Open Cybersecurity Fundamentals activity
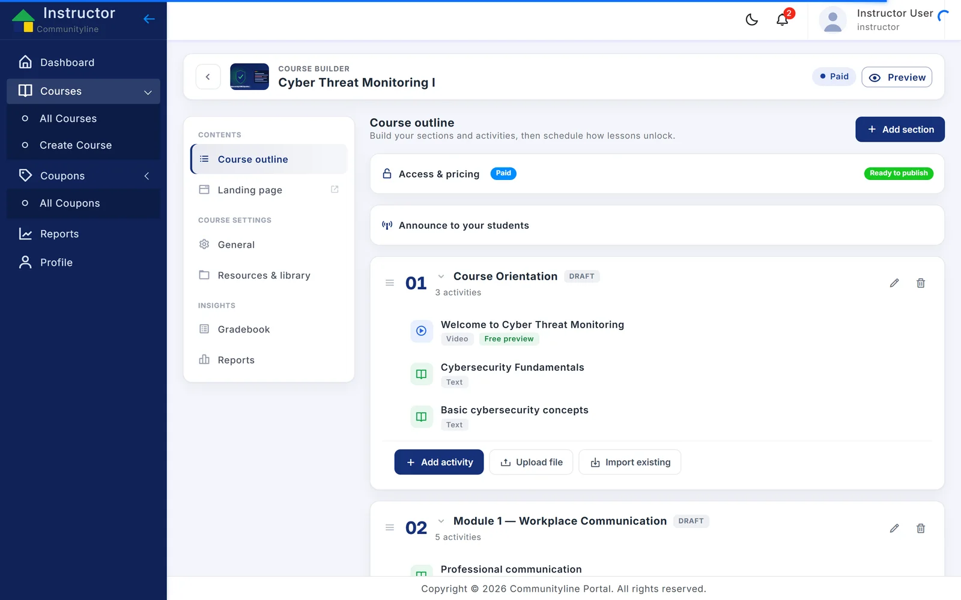The height and width of the screenshot is (600, 961). 512,367
